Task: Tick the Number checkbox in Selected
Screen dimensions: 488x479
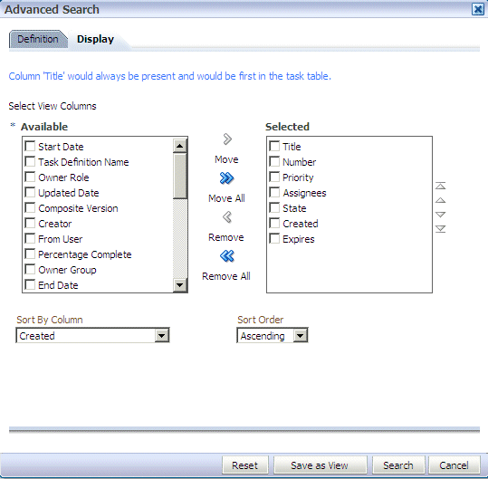Action: (274, 161)
